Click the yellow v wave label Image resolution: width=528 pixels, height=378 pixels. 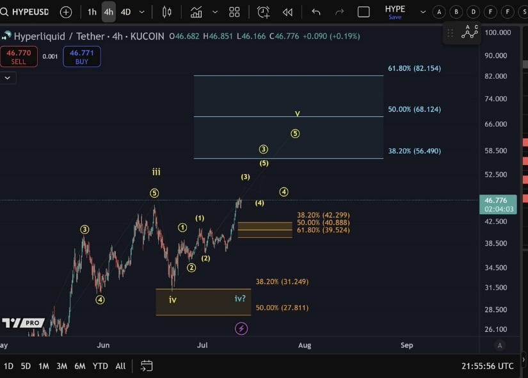298,113
